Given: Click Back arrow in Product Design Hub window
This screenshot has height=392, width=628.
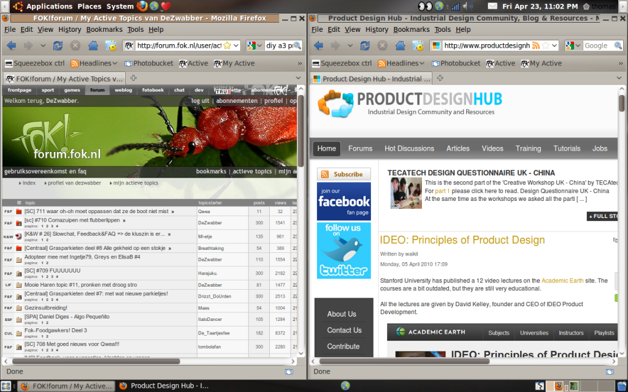Looking at the screenshot, I should pyautogui.click(x=319, y=45).
